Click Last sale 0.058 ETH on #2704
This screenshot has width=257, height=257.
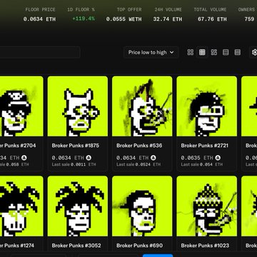point(14,164)
